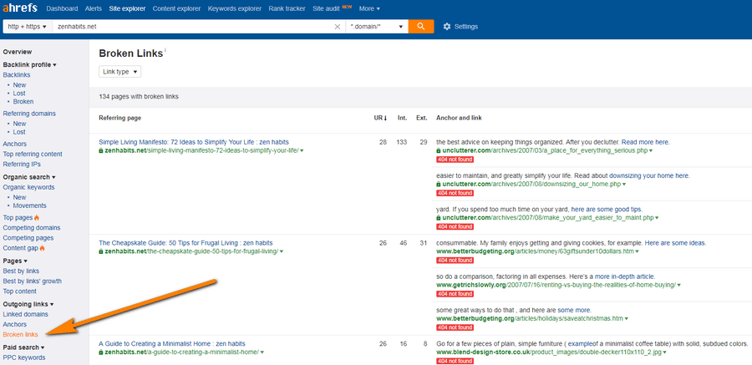Open Movements under Organic keywords
This screenshot has height=365, width=752.
30,205
